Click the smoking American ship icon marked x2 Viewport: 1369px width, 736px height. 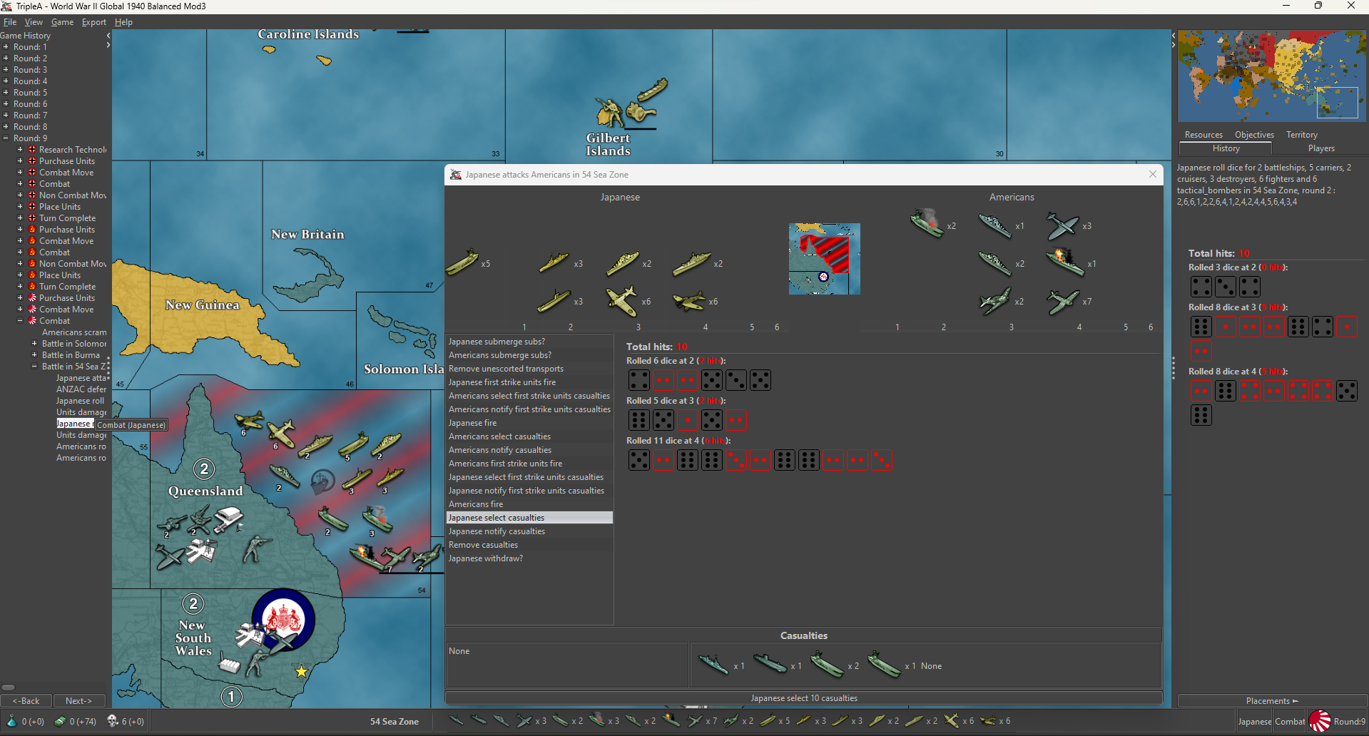[927, 223]
